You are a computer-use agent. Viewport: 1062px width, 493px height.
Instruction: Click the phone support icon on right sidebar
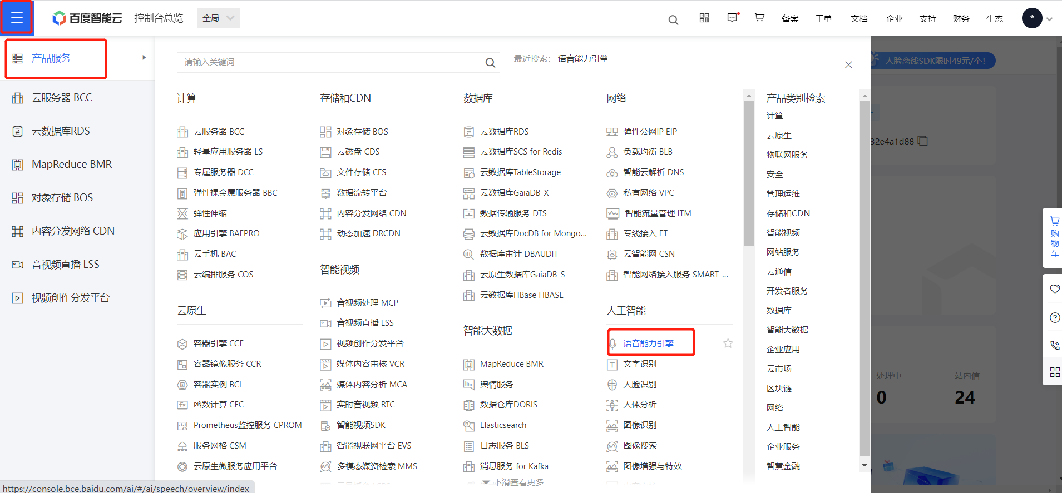tap(1054, 345)
